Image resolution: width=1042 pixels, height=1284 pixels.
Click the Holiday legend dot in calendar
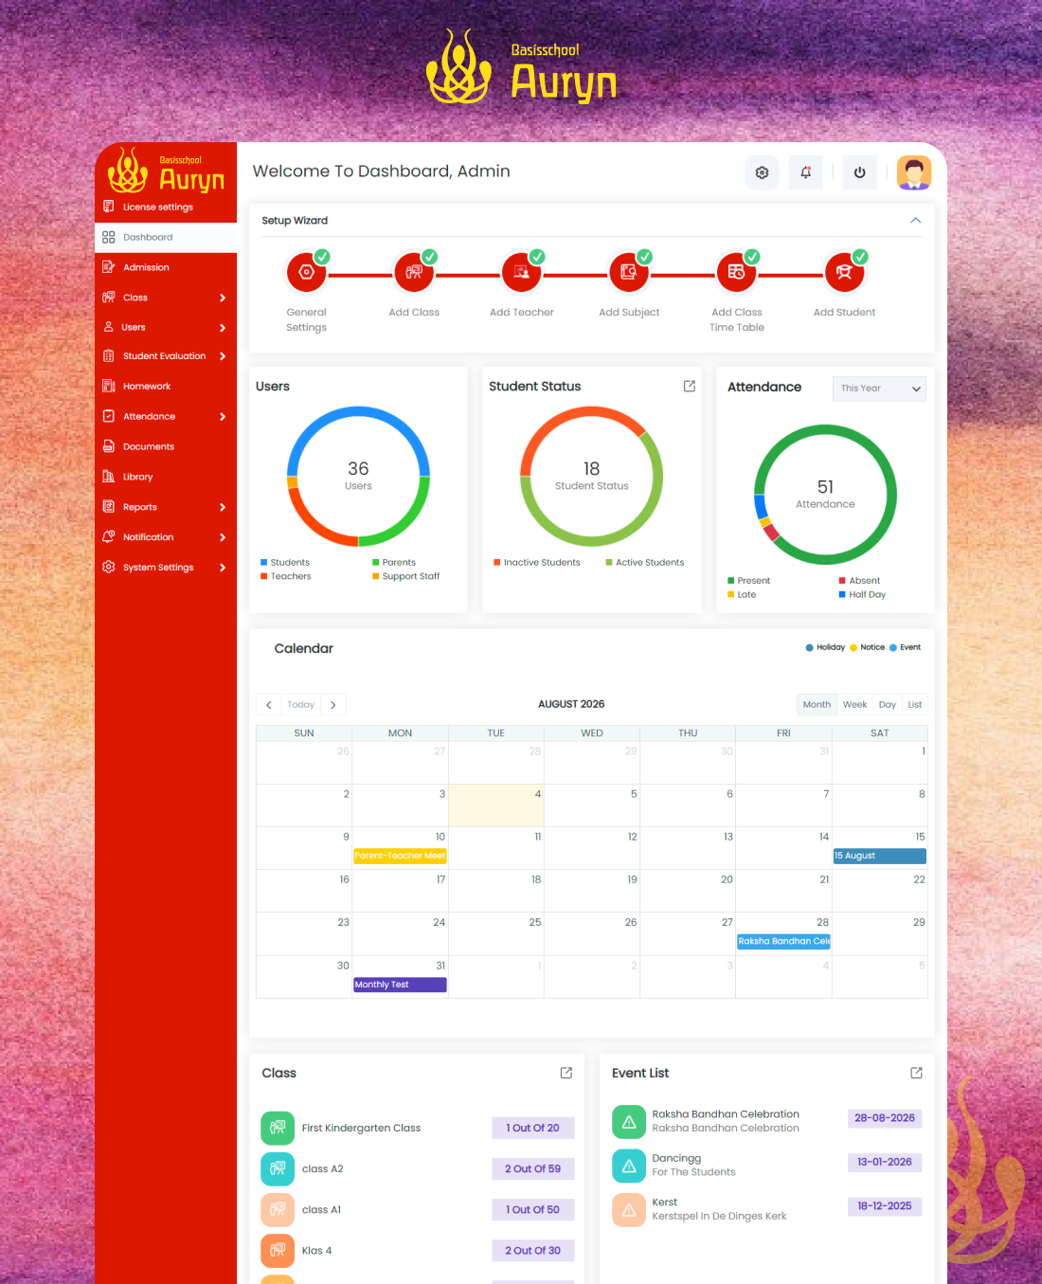809,647
